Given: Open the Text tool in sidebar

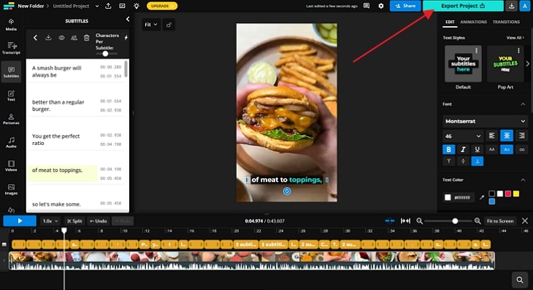Looking at the screenshot, I should point(11,96).
